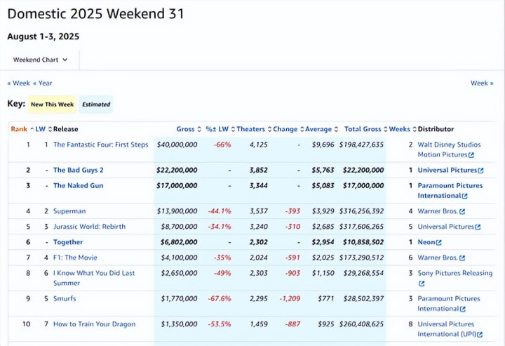Click external icon next to Neon
Viewport: 505px width, 346px height.
[438, 243]
